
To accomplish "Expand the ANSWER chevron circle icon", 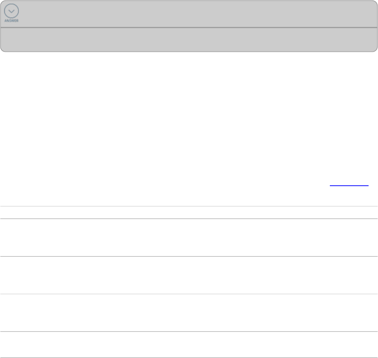I will pyautogui.click(x=11, y=11).
